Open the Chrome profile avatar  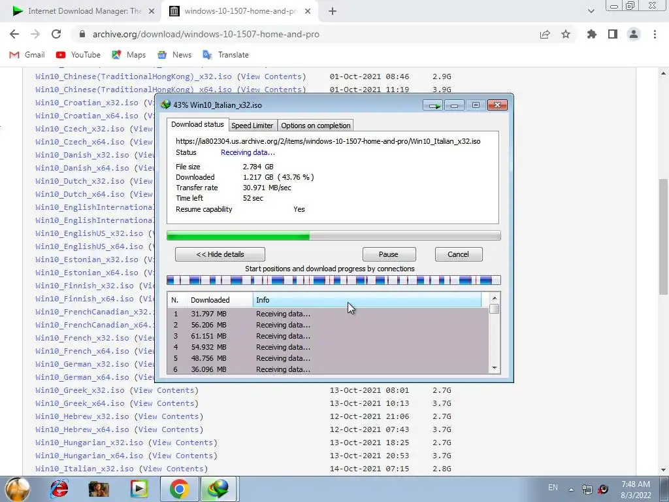pyautogui.click(x=634, y=34)
